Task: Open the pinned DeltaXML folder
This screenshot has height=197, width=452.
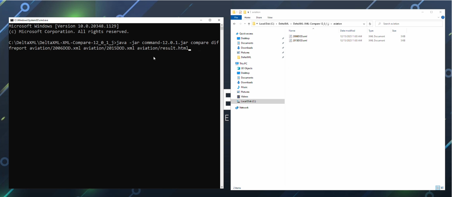Action: pyautogui.click(x=246, y=57)
